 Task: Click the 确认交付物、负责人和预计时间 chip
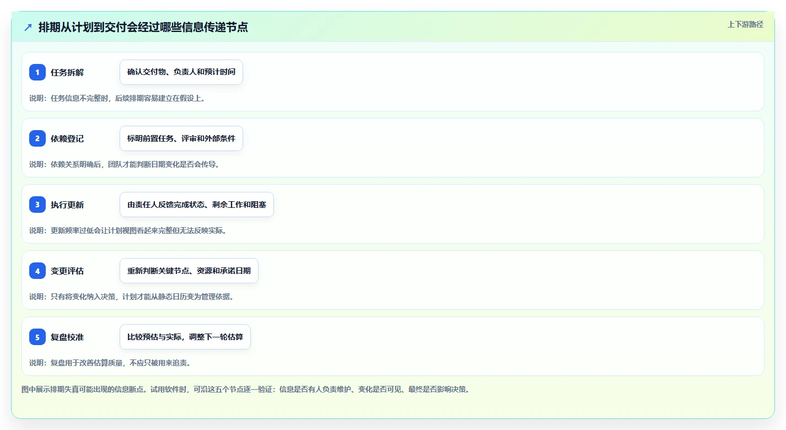point(181,72)
